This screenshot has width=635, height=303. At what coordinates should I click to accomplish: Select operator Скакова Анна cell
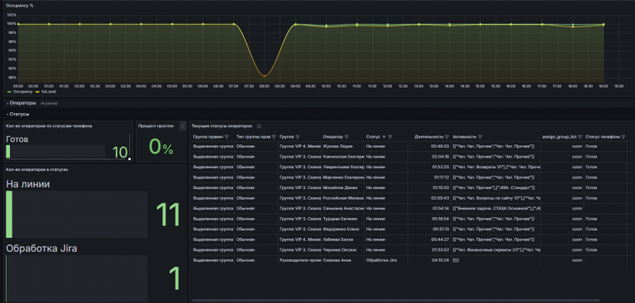(342, 260)
